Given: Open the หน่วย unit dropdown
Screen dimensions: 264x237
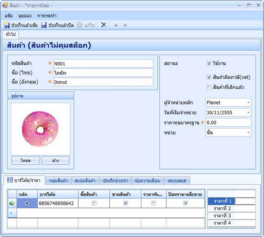Looking at the screenshot, I should coord(248,133).
